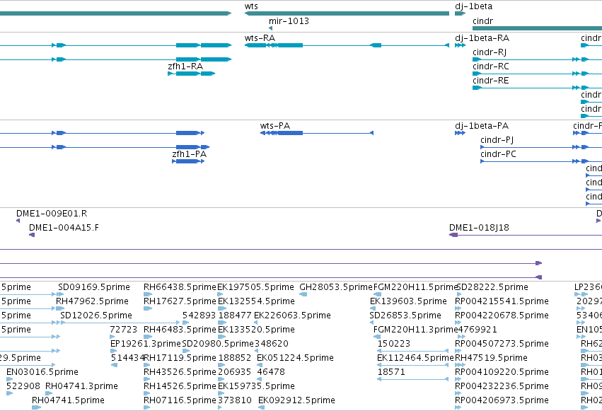Click the SD12026.5prime EST label

click(96, 316)
